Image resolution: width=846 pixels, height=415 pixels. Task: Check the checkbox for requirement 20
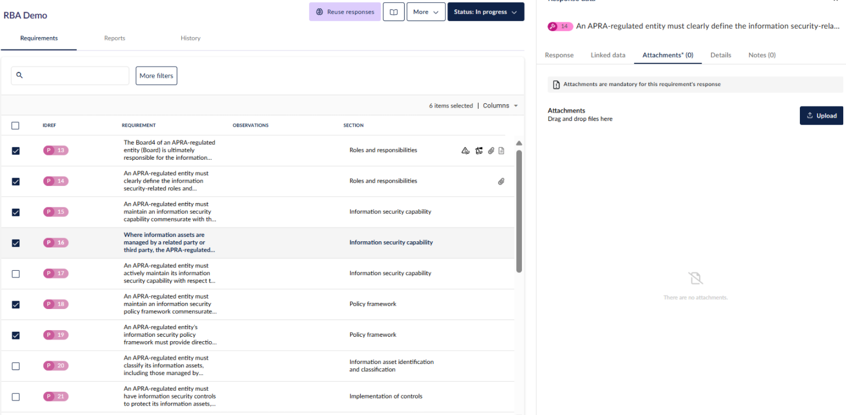pos(16,366)
